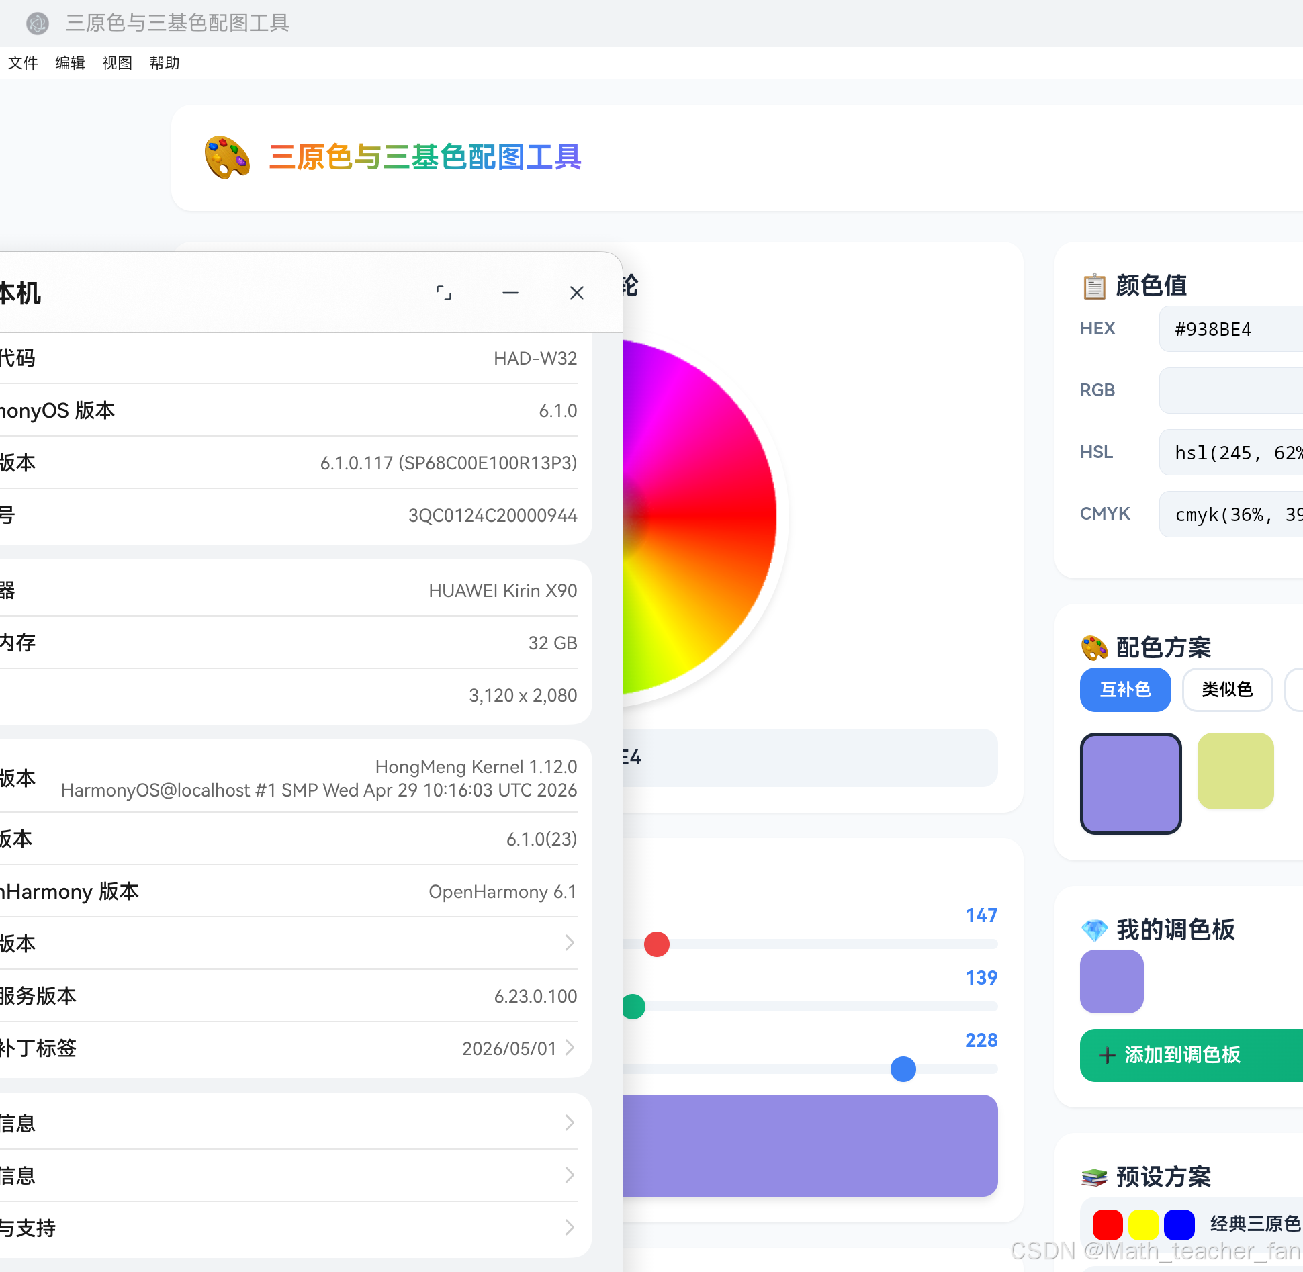
Task: Click the large purple color preview bar
Action: [x=810, y=1146]
